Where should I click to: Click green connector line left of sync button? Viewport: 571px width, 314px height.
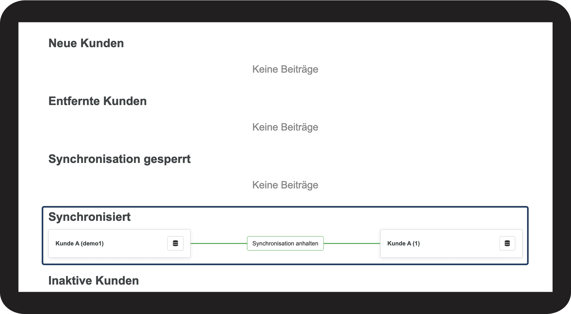pos(218,244)
